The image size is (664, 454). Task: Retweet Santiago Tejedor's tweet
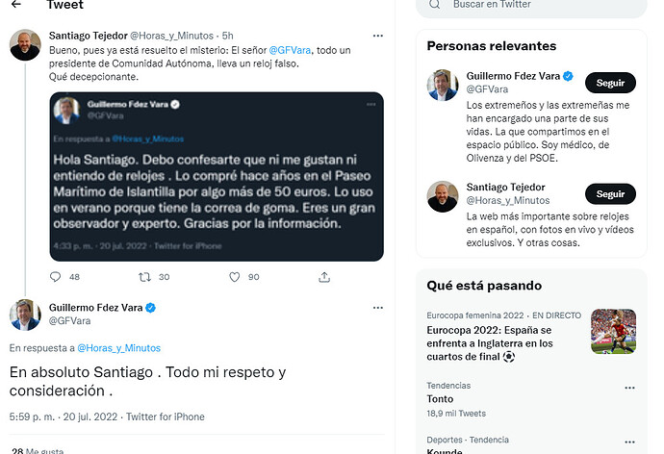click(x=146, y=277)
